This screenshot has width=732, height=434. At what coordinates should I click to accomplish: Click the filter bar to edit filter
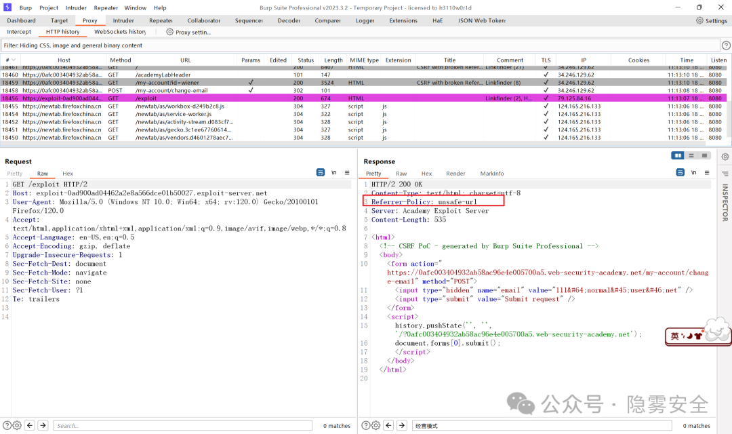[359, 45]
